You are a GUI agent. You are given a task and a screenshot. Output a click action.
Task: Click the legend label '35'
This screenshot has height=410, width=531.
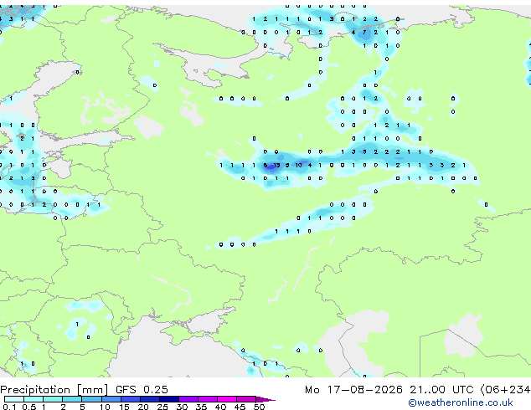(201, 407)
